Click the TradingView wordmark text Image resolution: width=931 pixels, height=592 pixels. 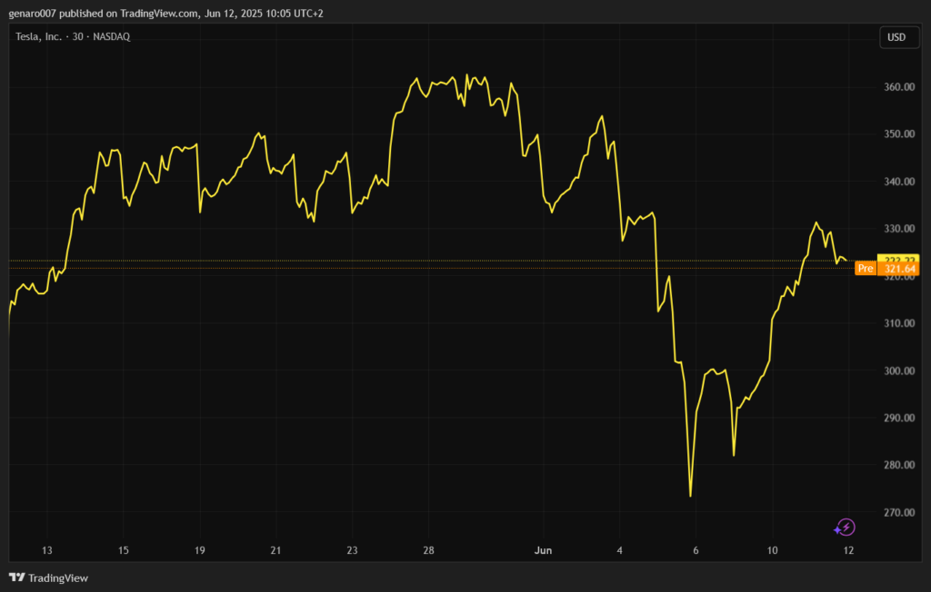tap(58, 578)
